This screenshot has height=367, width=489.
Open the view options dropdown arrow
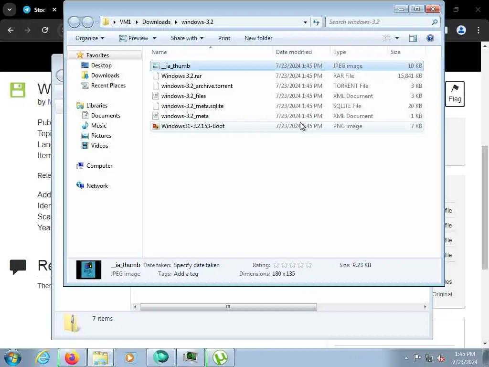pos(397,38)
